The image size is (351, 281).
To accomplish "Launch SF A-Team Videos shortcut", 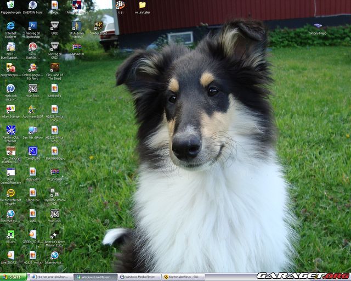I will (x=76, y=26).
